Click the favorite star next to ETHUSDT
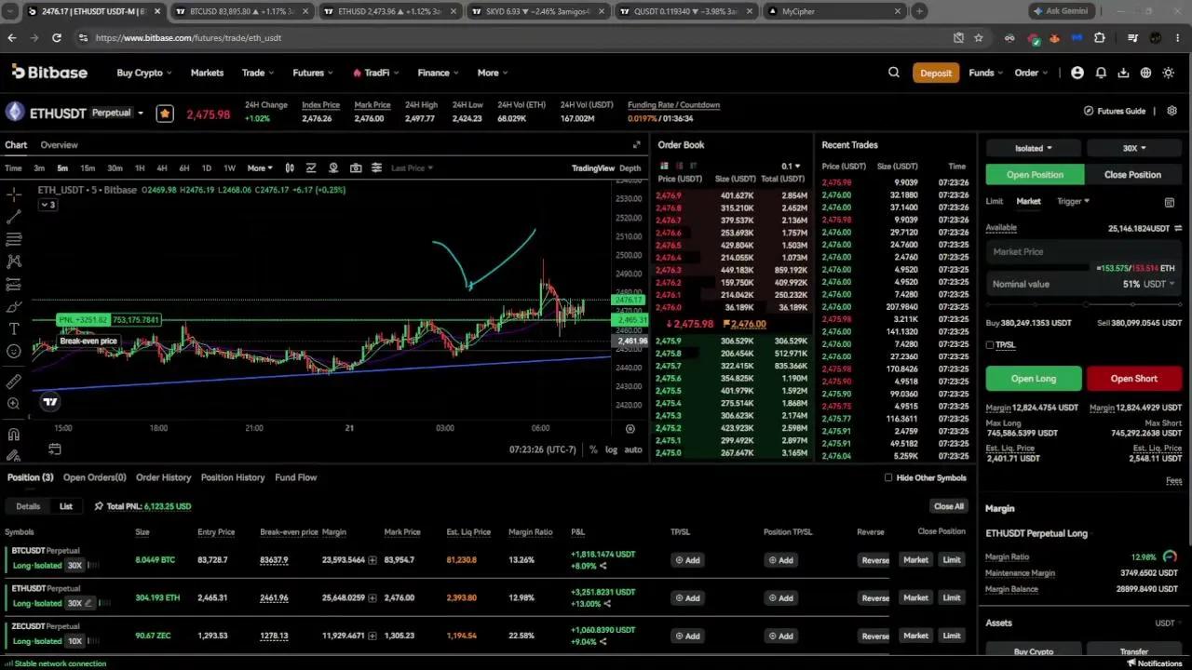 pyautogui.click(x=165, y=114)
